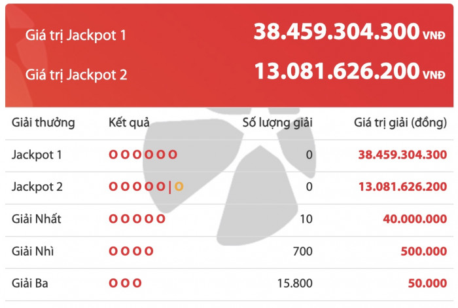The image size is (458, 308).
Task: Click the Kết quả column header
Action: click(x=129, y=123)
